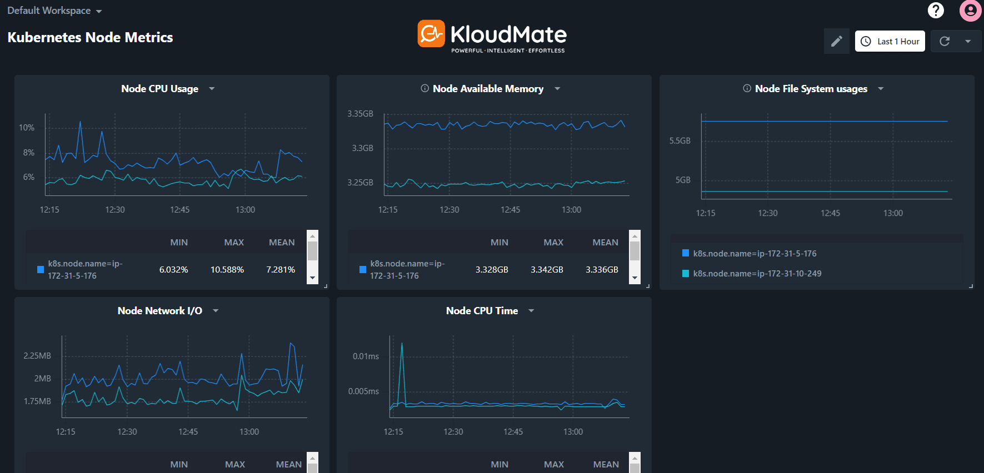Sort Node Available Memory legend by MIN
This screenshot has width=984, height=473.
click(x=500, y=242)
